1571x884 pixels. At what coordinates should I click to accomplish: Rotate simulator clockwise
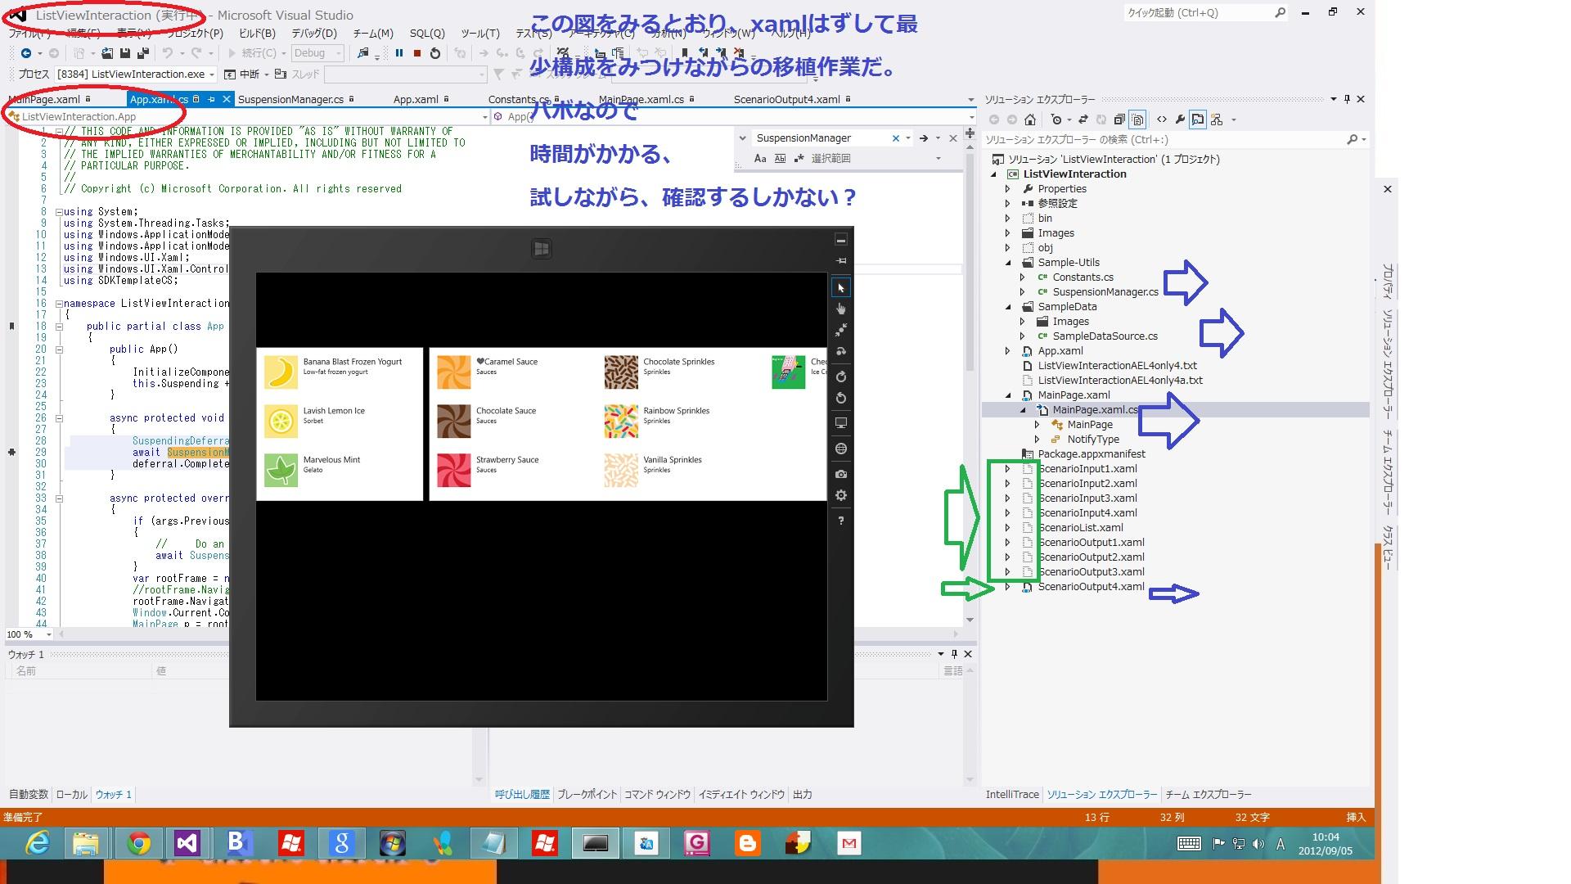coord(840,377)
